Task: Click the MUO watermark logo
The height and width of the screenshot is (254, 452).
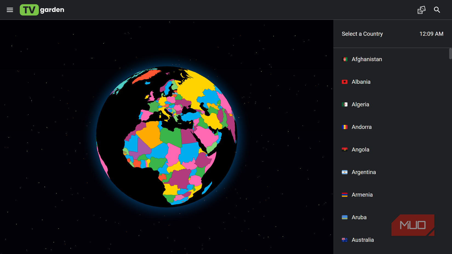Action: [x=413, y=225]
